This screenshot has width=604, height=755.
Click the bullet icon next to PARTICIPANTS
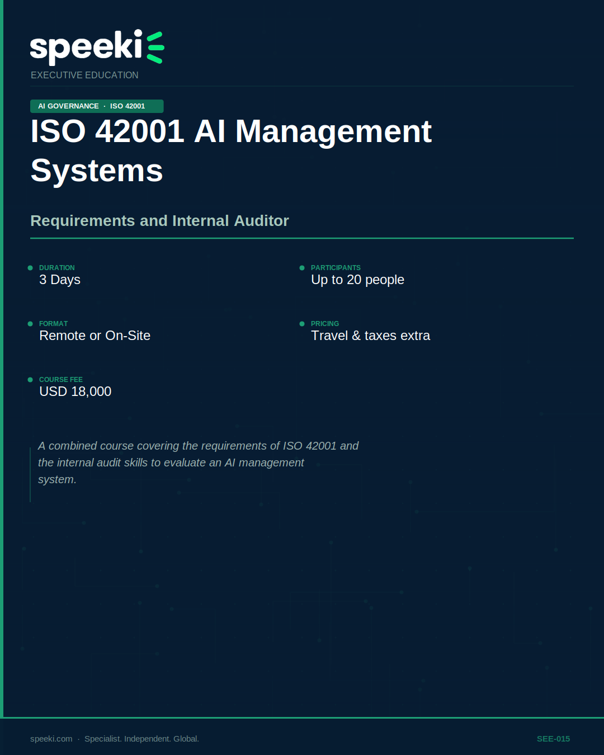click(x=302, y=268)
